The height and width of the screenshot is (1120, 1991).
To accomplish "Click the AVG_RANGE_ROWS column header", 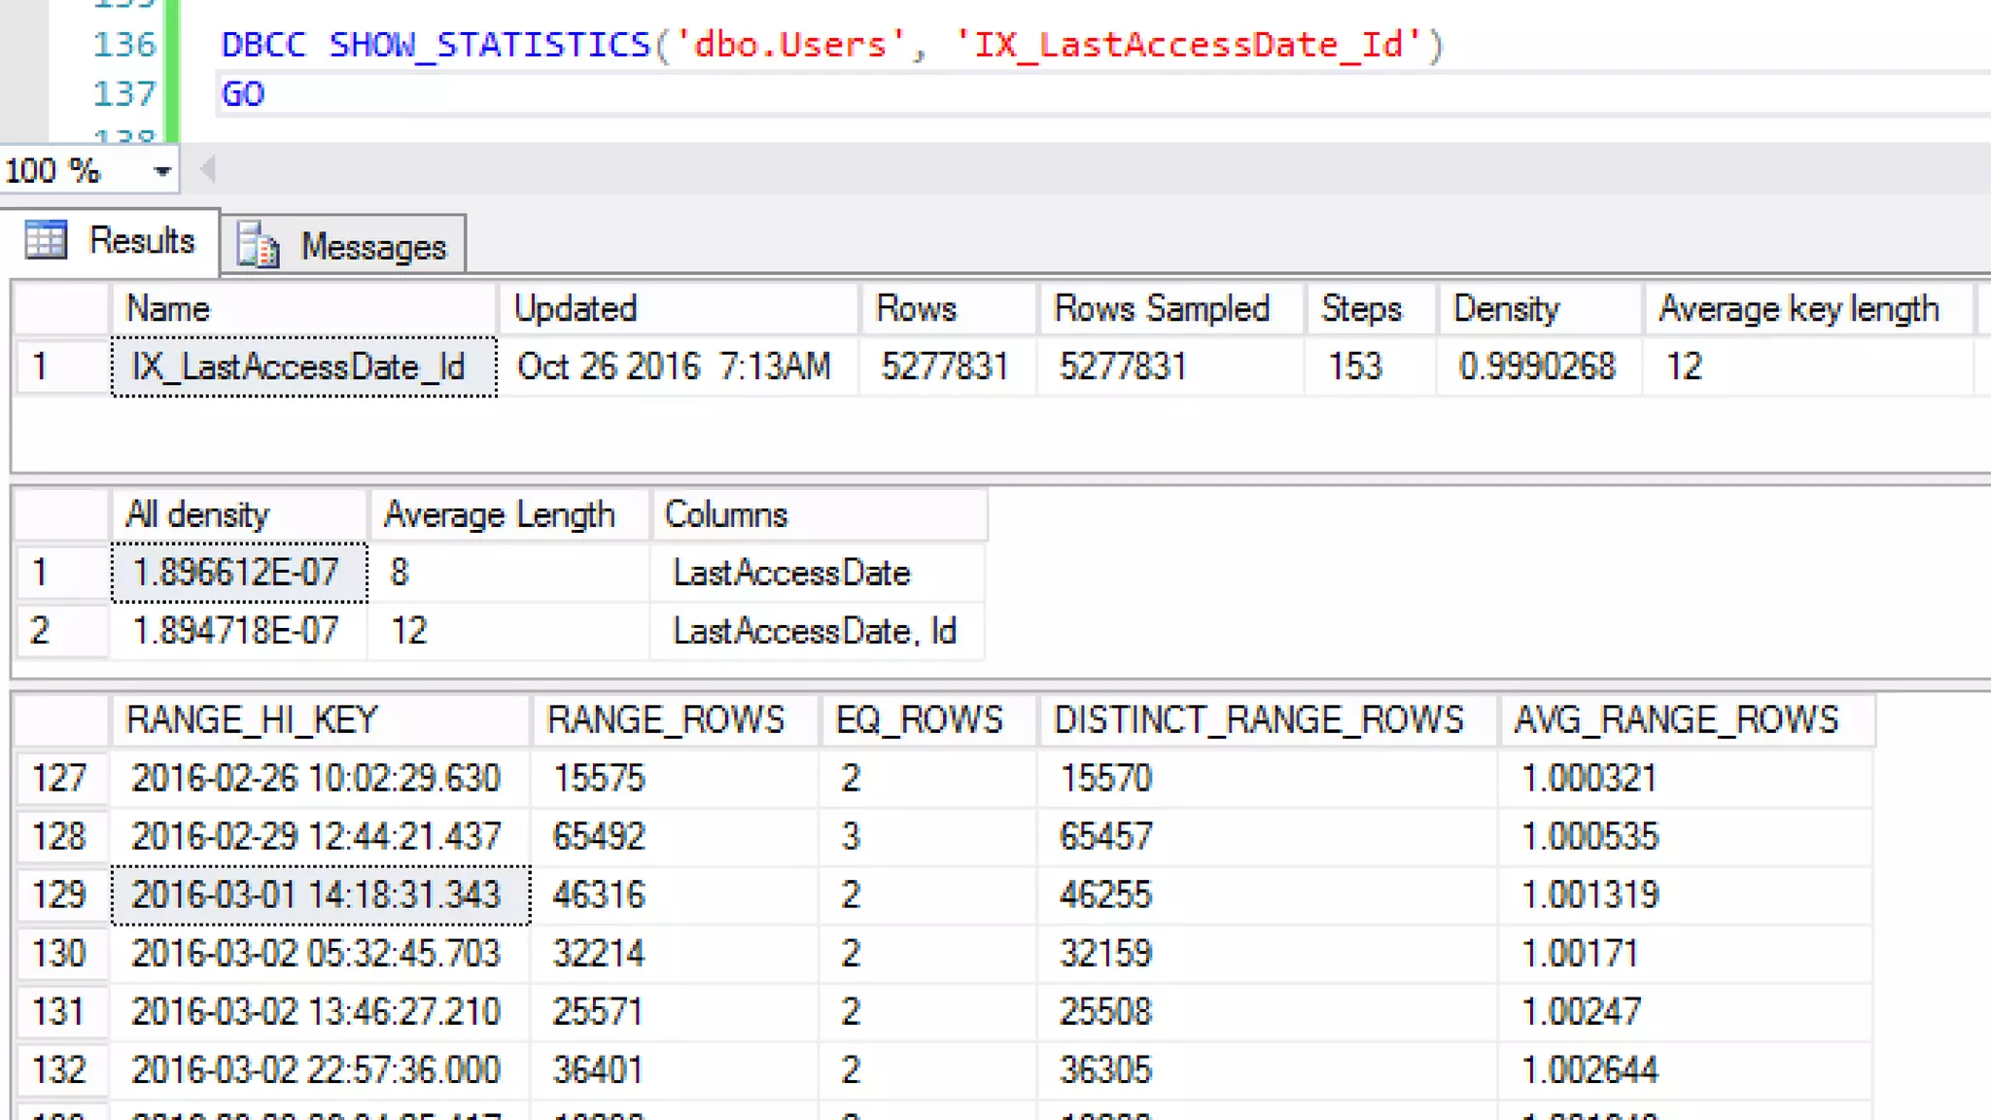I will (x=1676, y=720).
